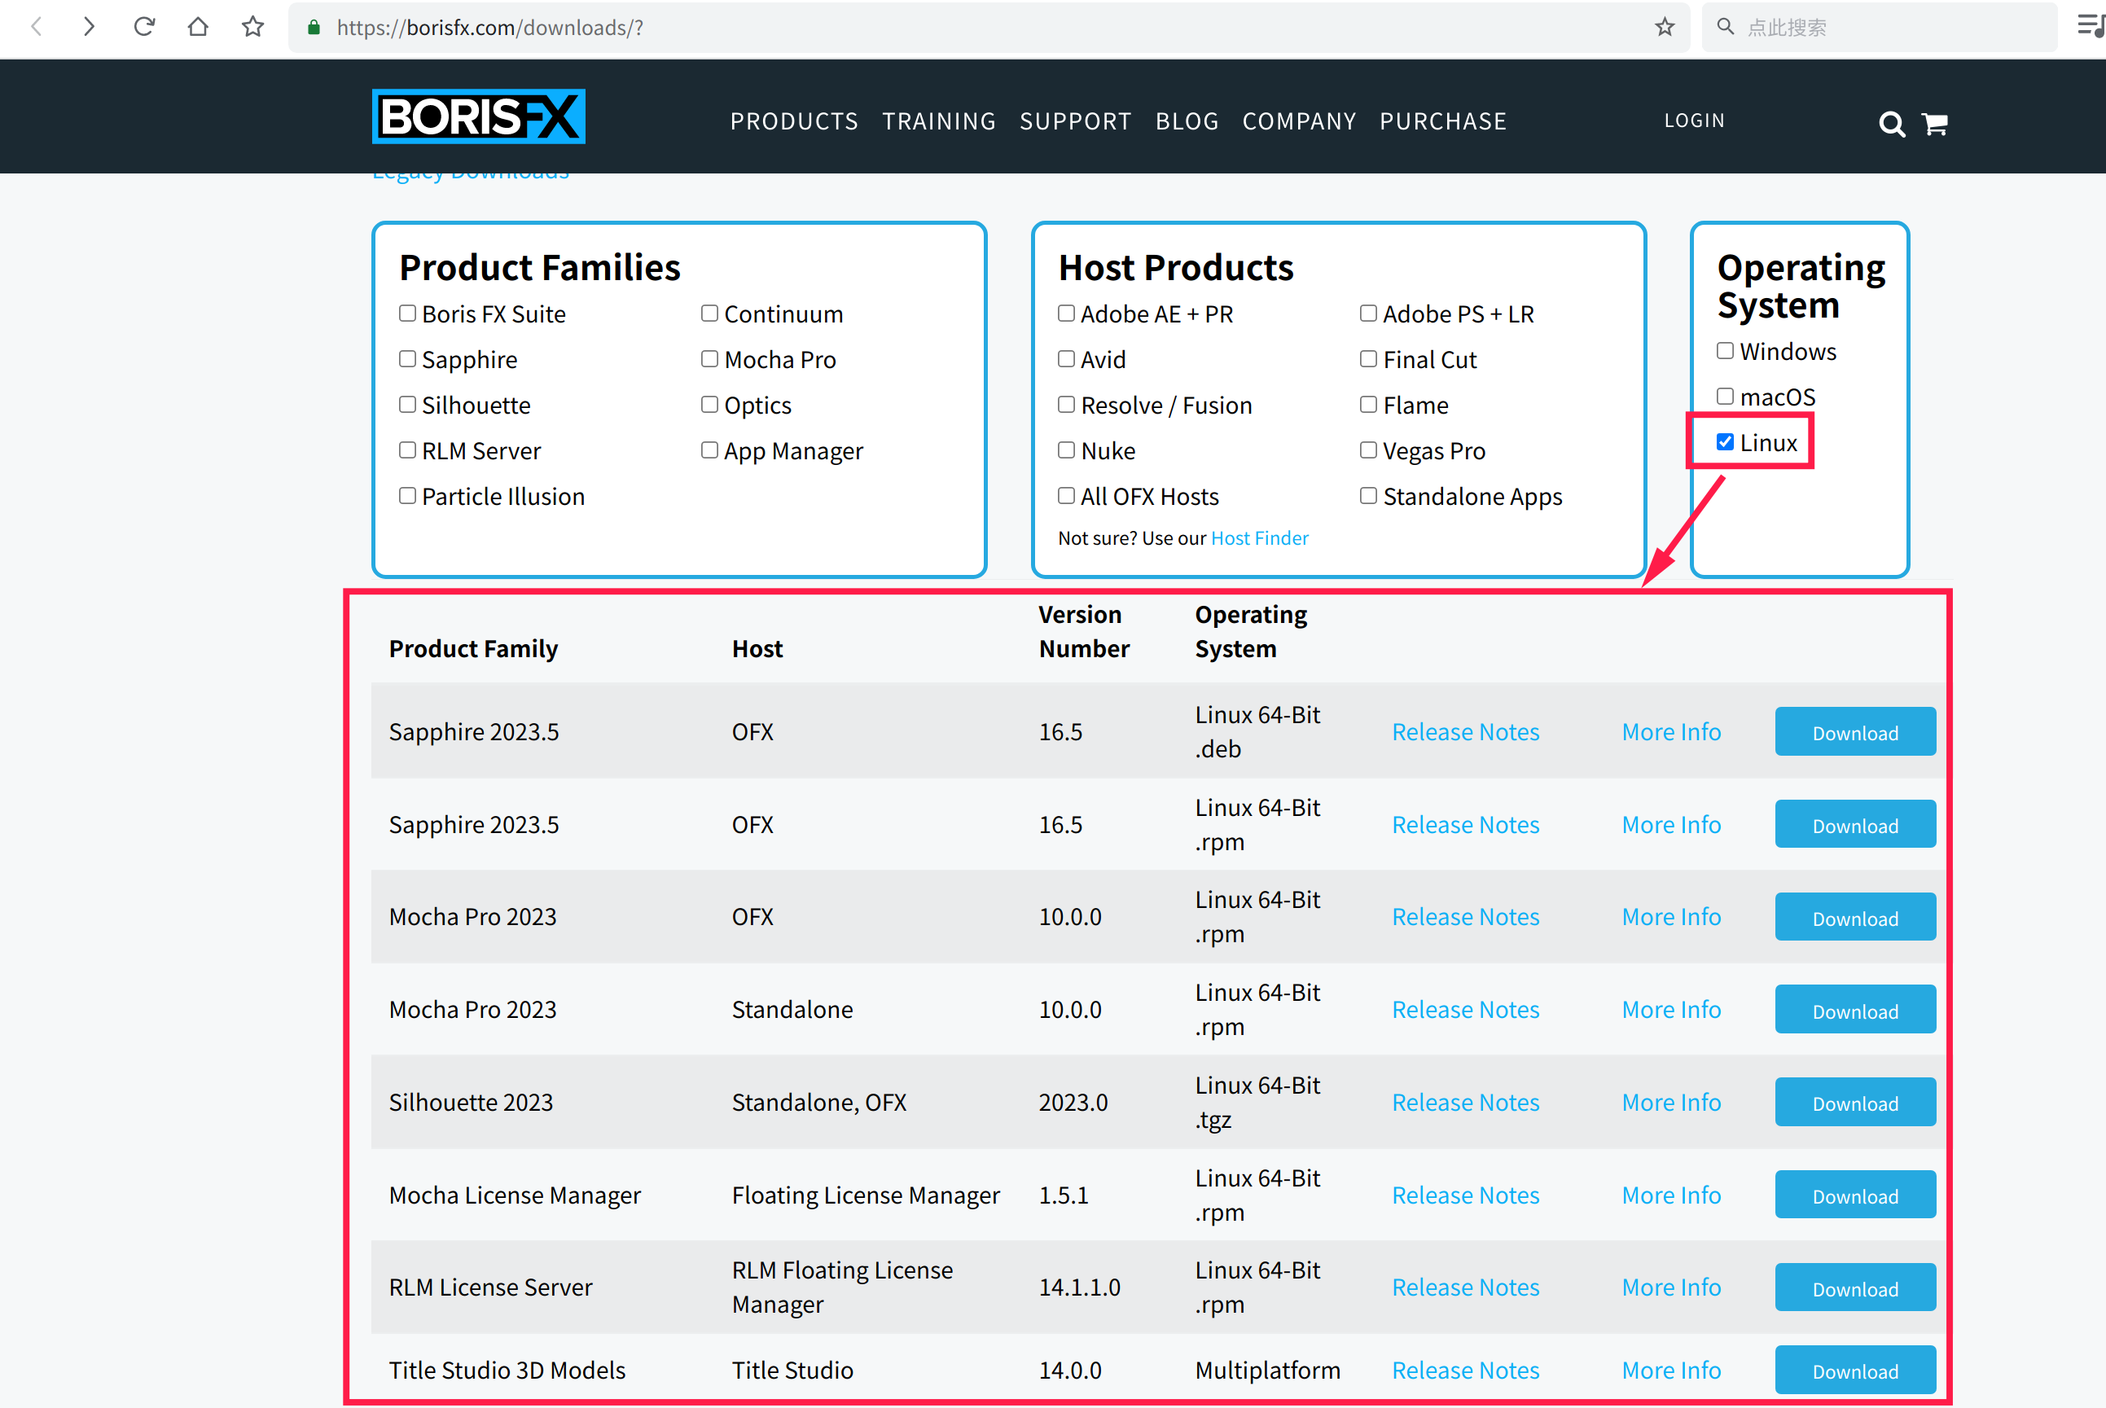Screen dimensions: 2106x1408
Task: Open the SUPPORT navigation menu
Action: pyautogui.click(x=1075, y=121)
